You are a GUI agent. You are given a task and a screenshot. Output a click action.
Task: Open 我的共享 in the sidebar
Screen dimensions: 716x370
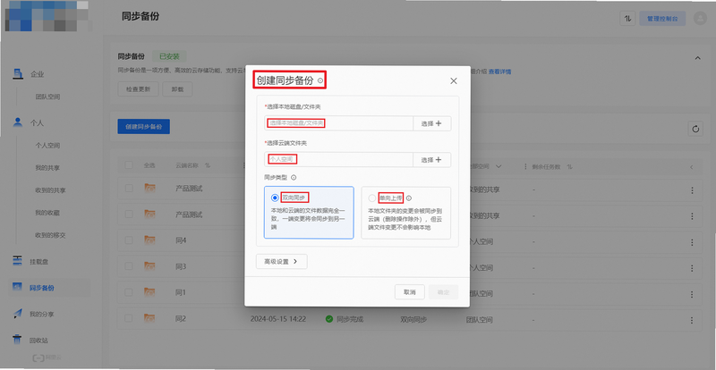pos(47,168)
